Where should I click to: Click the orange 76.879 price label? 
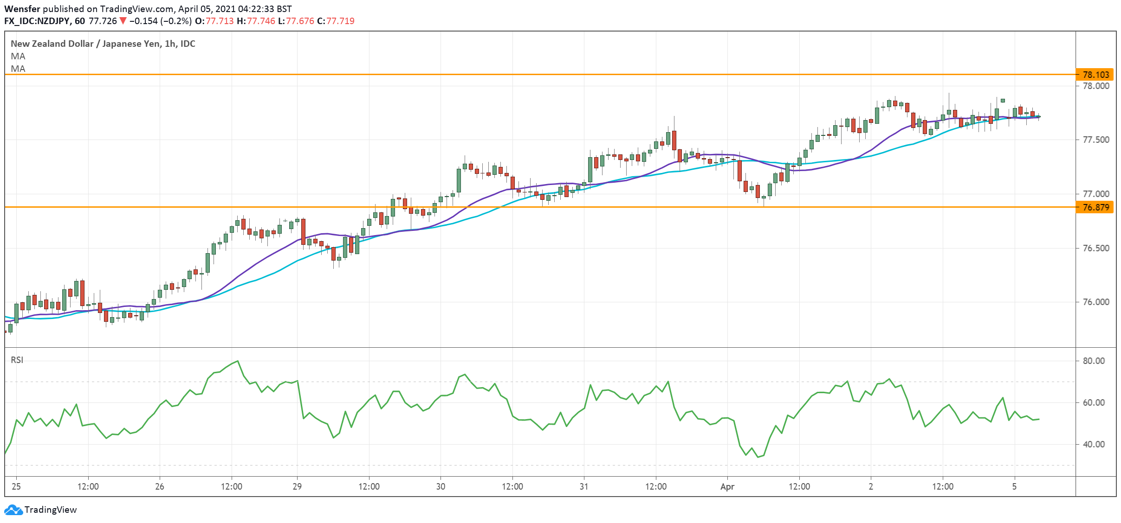click(x=1095, y=207)
